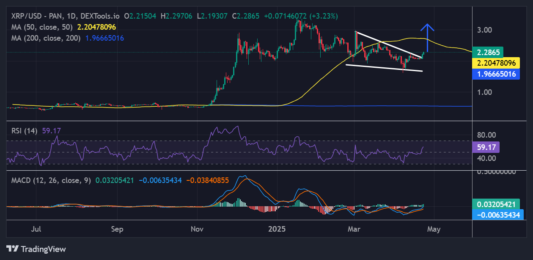Click the high value H2.29706 in header
533x260 pixels.
176,16
